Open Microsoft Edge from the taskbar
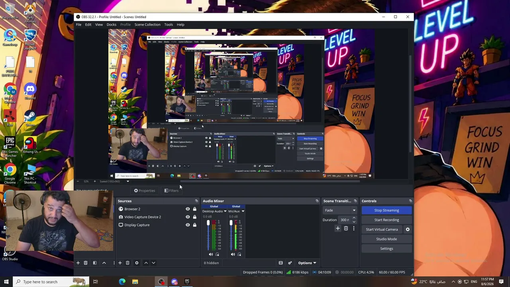Viewport: 510px width, 287px height. (122, 282)
